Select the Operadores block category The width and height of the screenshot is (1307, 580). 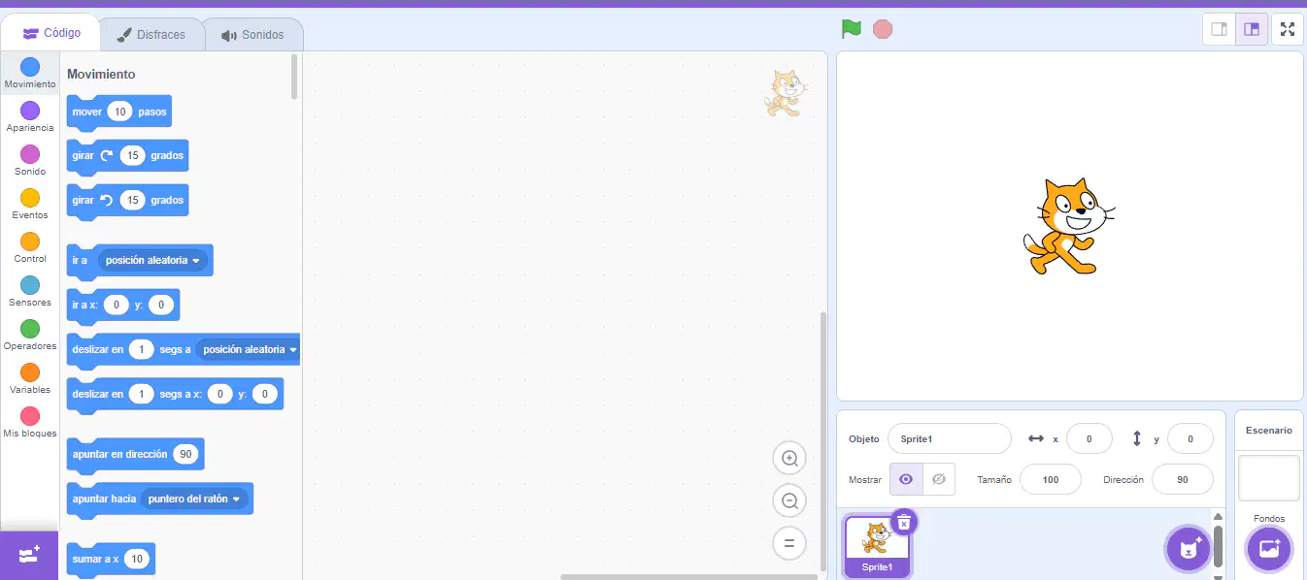click(x=30, y=335)
